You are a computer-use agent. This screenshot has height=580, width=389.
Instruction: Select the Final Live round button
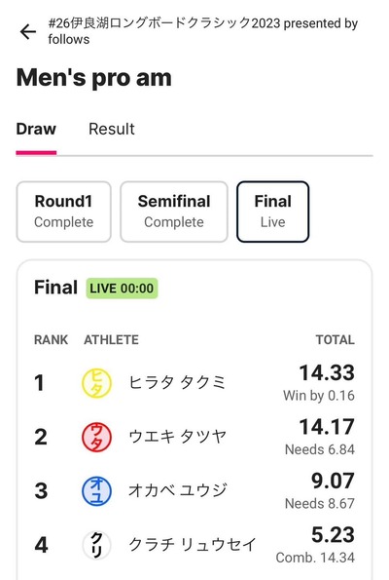point(272,212)
